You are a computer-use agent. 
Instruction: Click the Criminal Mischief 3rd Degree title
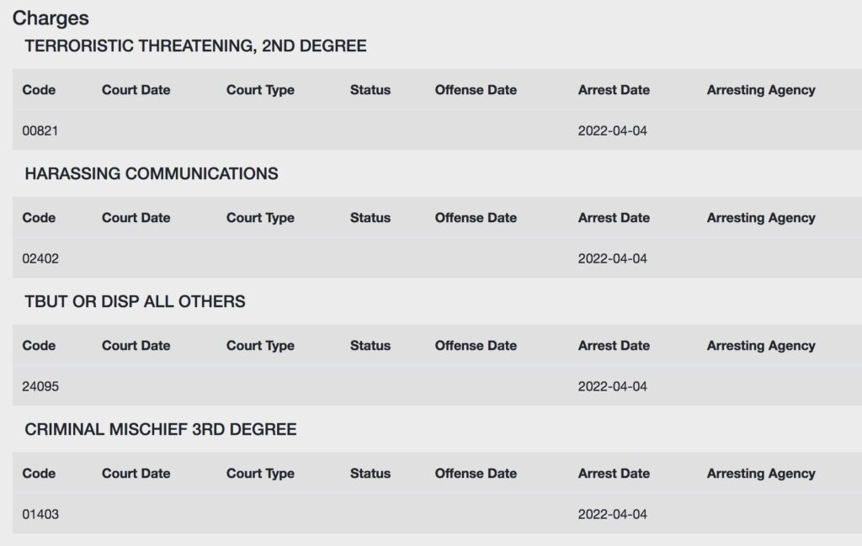click(x=161, y=429)
